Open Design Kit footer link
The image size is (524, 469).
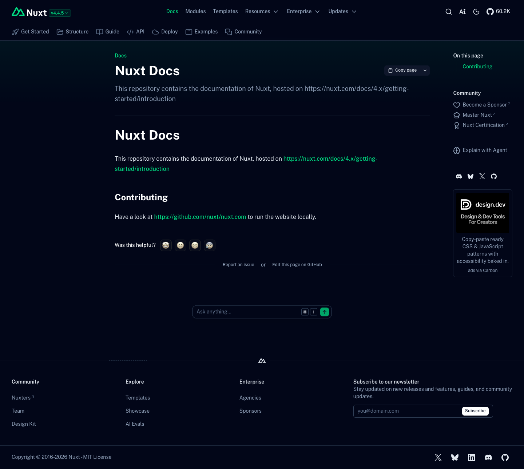coord(24,424)
